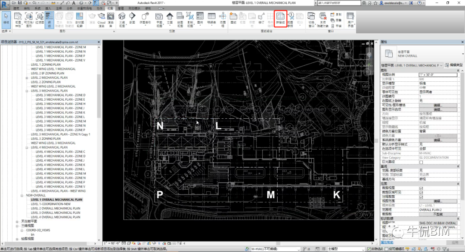This screenshot has width=465, height=252.
Task: Open the Architecture (建筑) ribbon tab
Action: [16, 8]
